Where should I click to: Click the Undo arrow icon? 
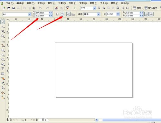[40, 8]
